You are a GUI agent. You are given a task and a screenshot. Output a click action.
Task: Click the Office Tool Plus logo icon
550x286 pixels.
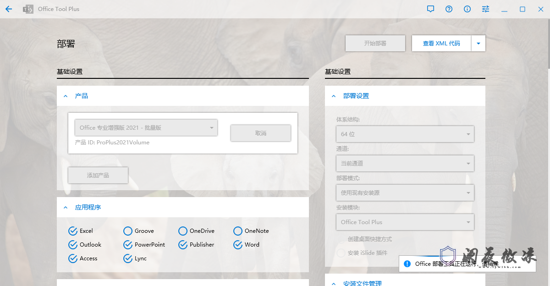28,9
